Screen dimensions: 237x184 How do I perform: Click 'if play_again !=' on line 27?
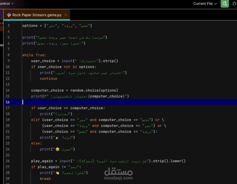tap(48, 167)
